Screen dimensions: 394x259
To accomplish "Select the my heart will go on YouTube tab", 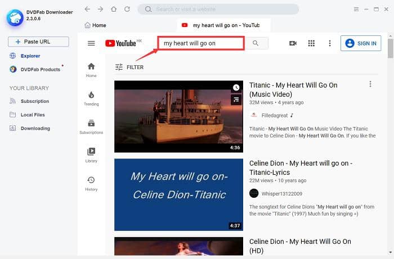I will coord(223,25).
